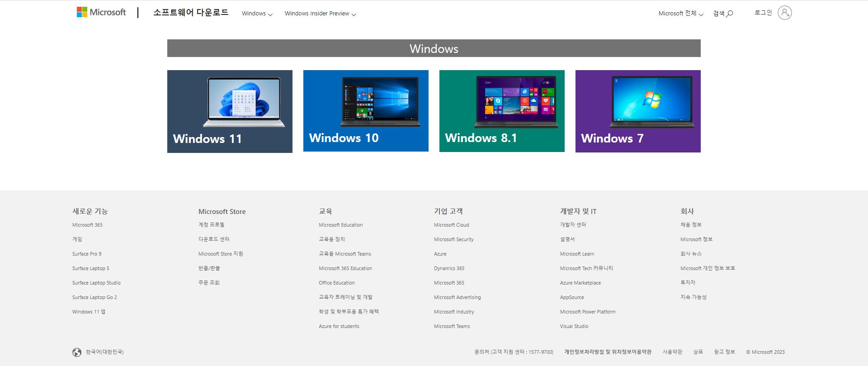Open the Microsoft 정보 link
Screen dimensions: 868x366
[696, 239]
